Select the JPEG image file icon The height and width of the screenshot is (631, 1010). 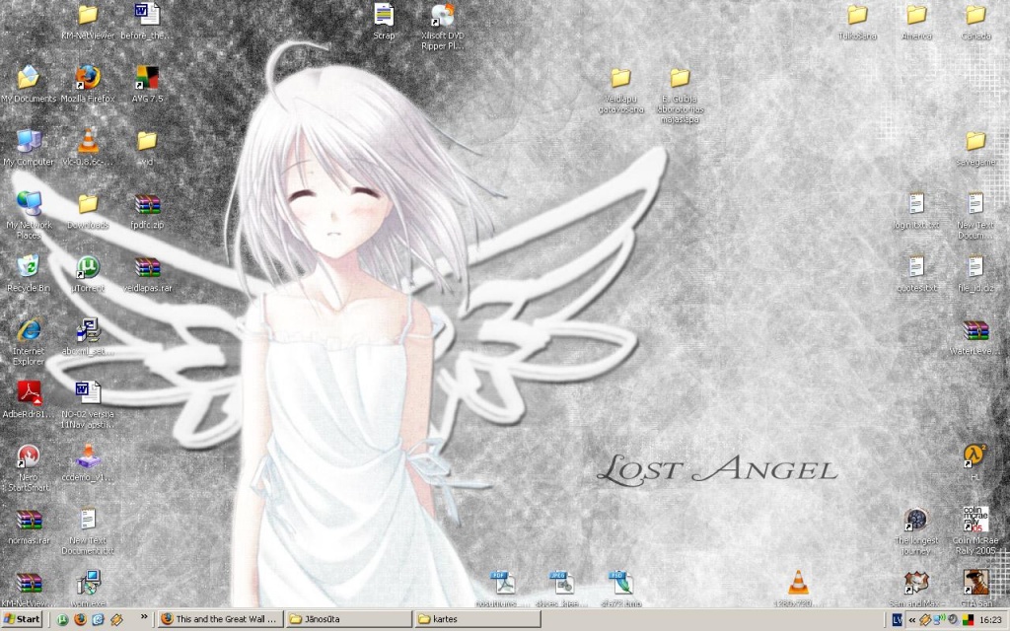[x=561, y=589]
